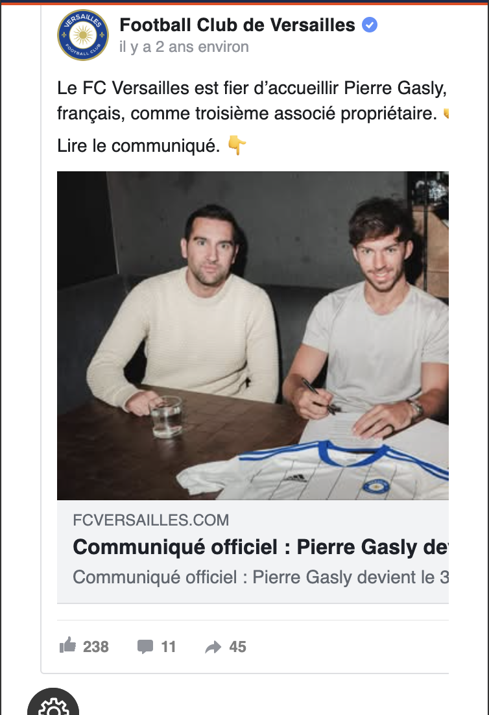View the 11 comments count

168,647
